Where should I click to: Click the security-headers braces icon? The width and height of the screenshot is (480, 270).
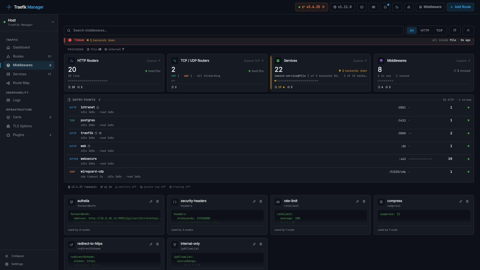click(x=175, y=202)
